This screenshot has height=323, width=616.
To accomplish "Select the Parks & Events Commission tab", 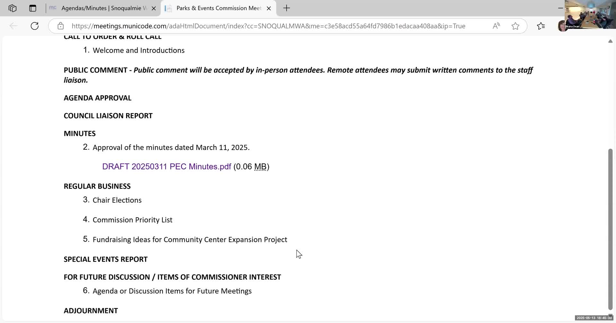I will point(219,8).
